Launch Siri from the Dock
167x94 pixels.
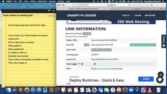(x=15, y=90)
